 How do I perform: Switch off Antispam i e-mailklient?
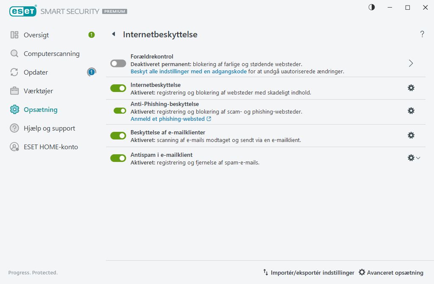point(118,158)
